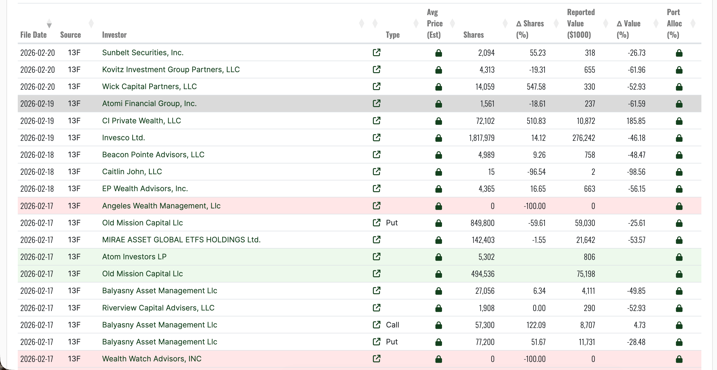
Task: Open the external link icon on Balyasny's Call row
Action: (377, 325)
